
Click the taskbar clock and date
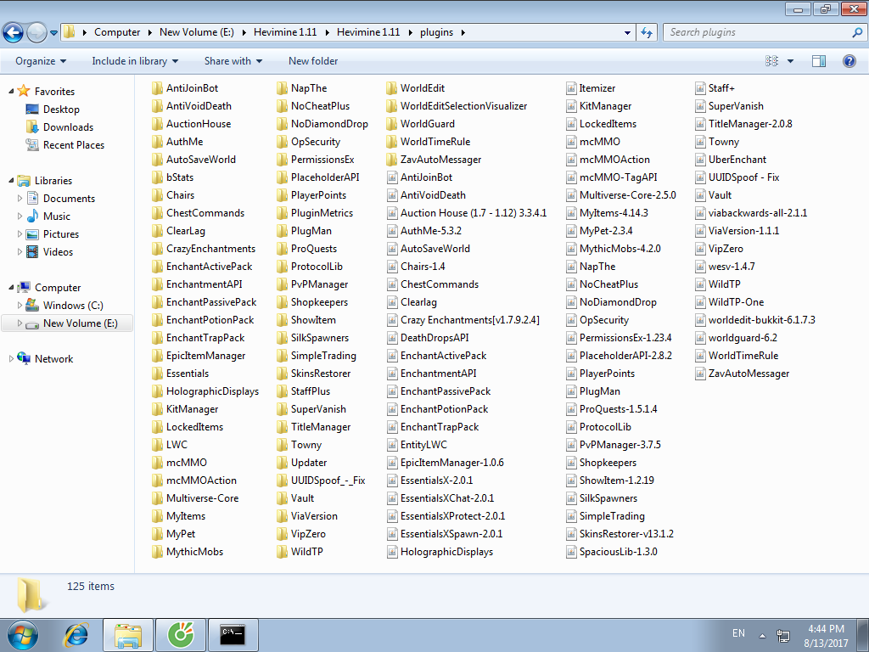826,636
